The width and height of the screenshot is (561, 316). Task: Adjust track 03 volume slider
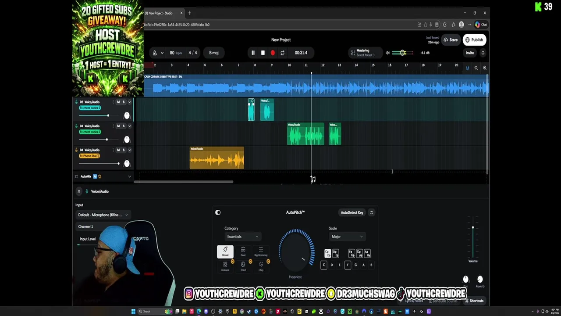click(x=107, y=140)
